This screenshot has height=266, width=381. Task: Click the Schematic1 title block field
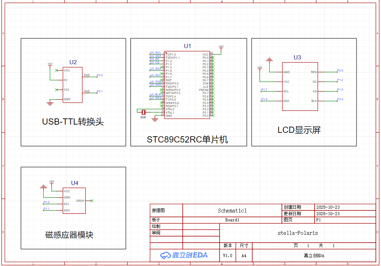(x=232, y=211)
